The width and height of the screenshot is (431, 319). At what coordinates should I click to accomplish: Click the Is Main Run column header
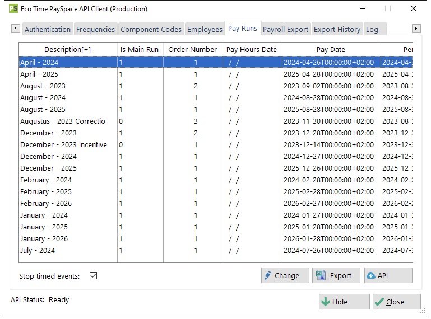140,49
